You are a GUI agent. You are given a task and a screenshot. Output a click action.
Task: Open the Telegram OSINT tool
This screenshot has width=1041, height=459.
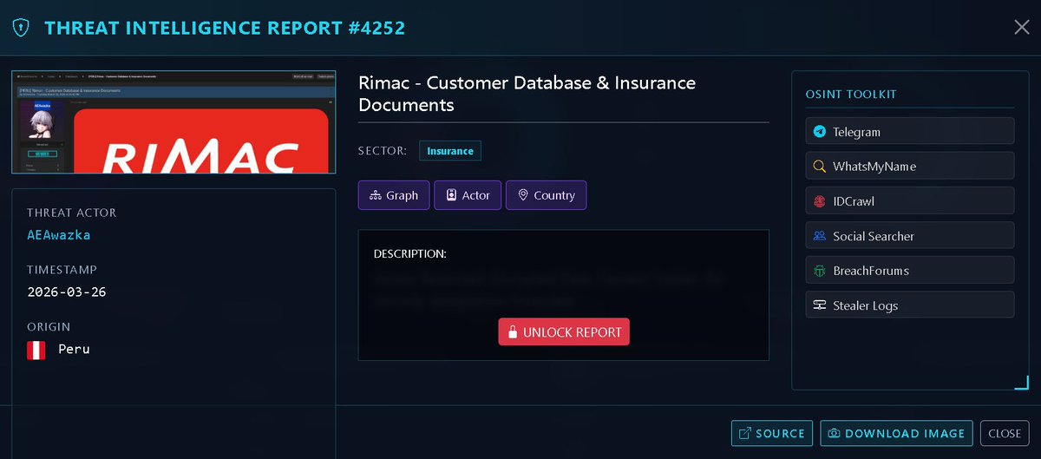tap(909, 132)
